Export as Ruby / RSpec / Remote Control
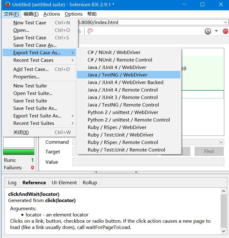Image resolution: width=229 pixels, height=238 pixels. click(x=129, y=142)
